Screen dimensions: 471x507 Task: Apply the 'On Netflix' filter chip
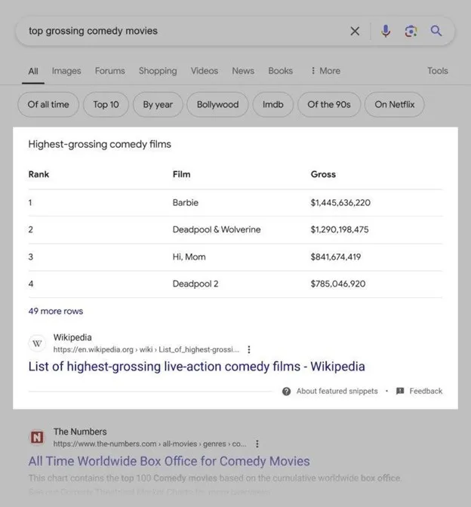[394, 104]
